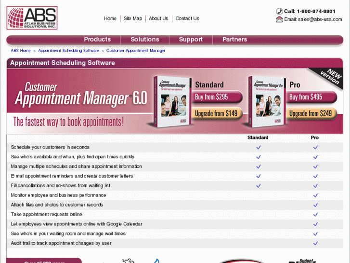Open the Solutions menu
Image resolution: width=350 pixels, height=263 pixels.
(x=145, y=40)
